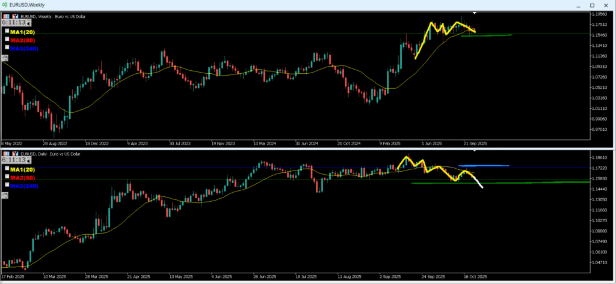616x284 pixels.
Task: Collapse the timer panel arrow on daily chart
Action: click(29, 161)
